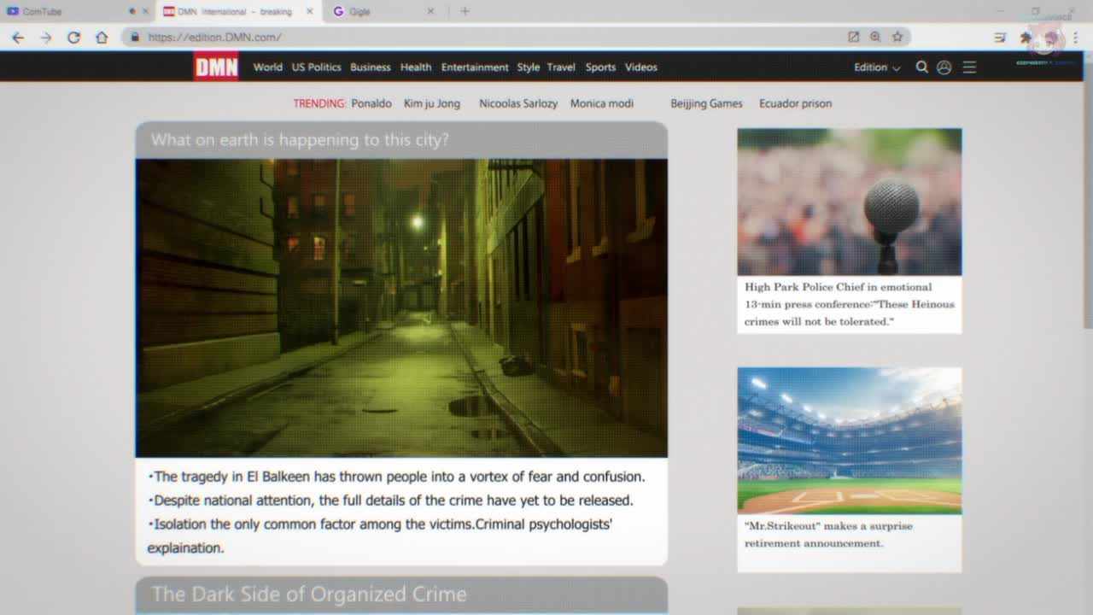
Task: Open the Style section
Action: (528, 67)
